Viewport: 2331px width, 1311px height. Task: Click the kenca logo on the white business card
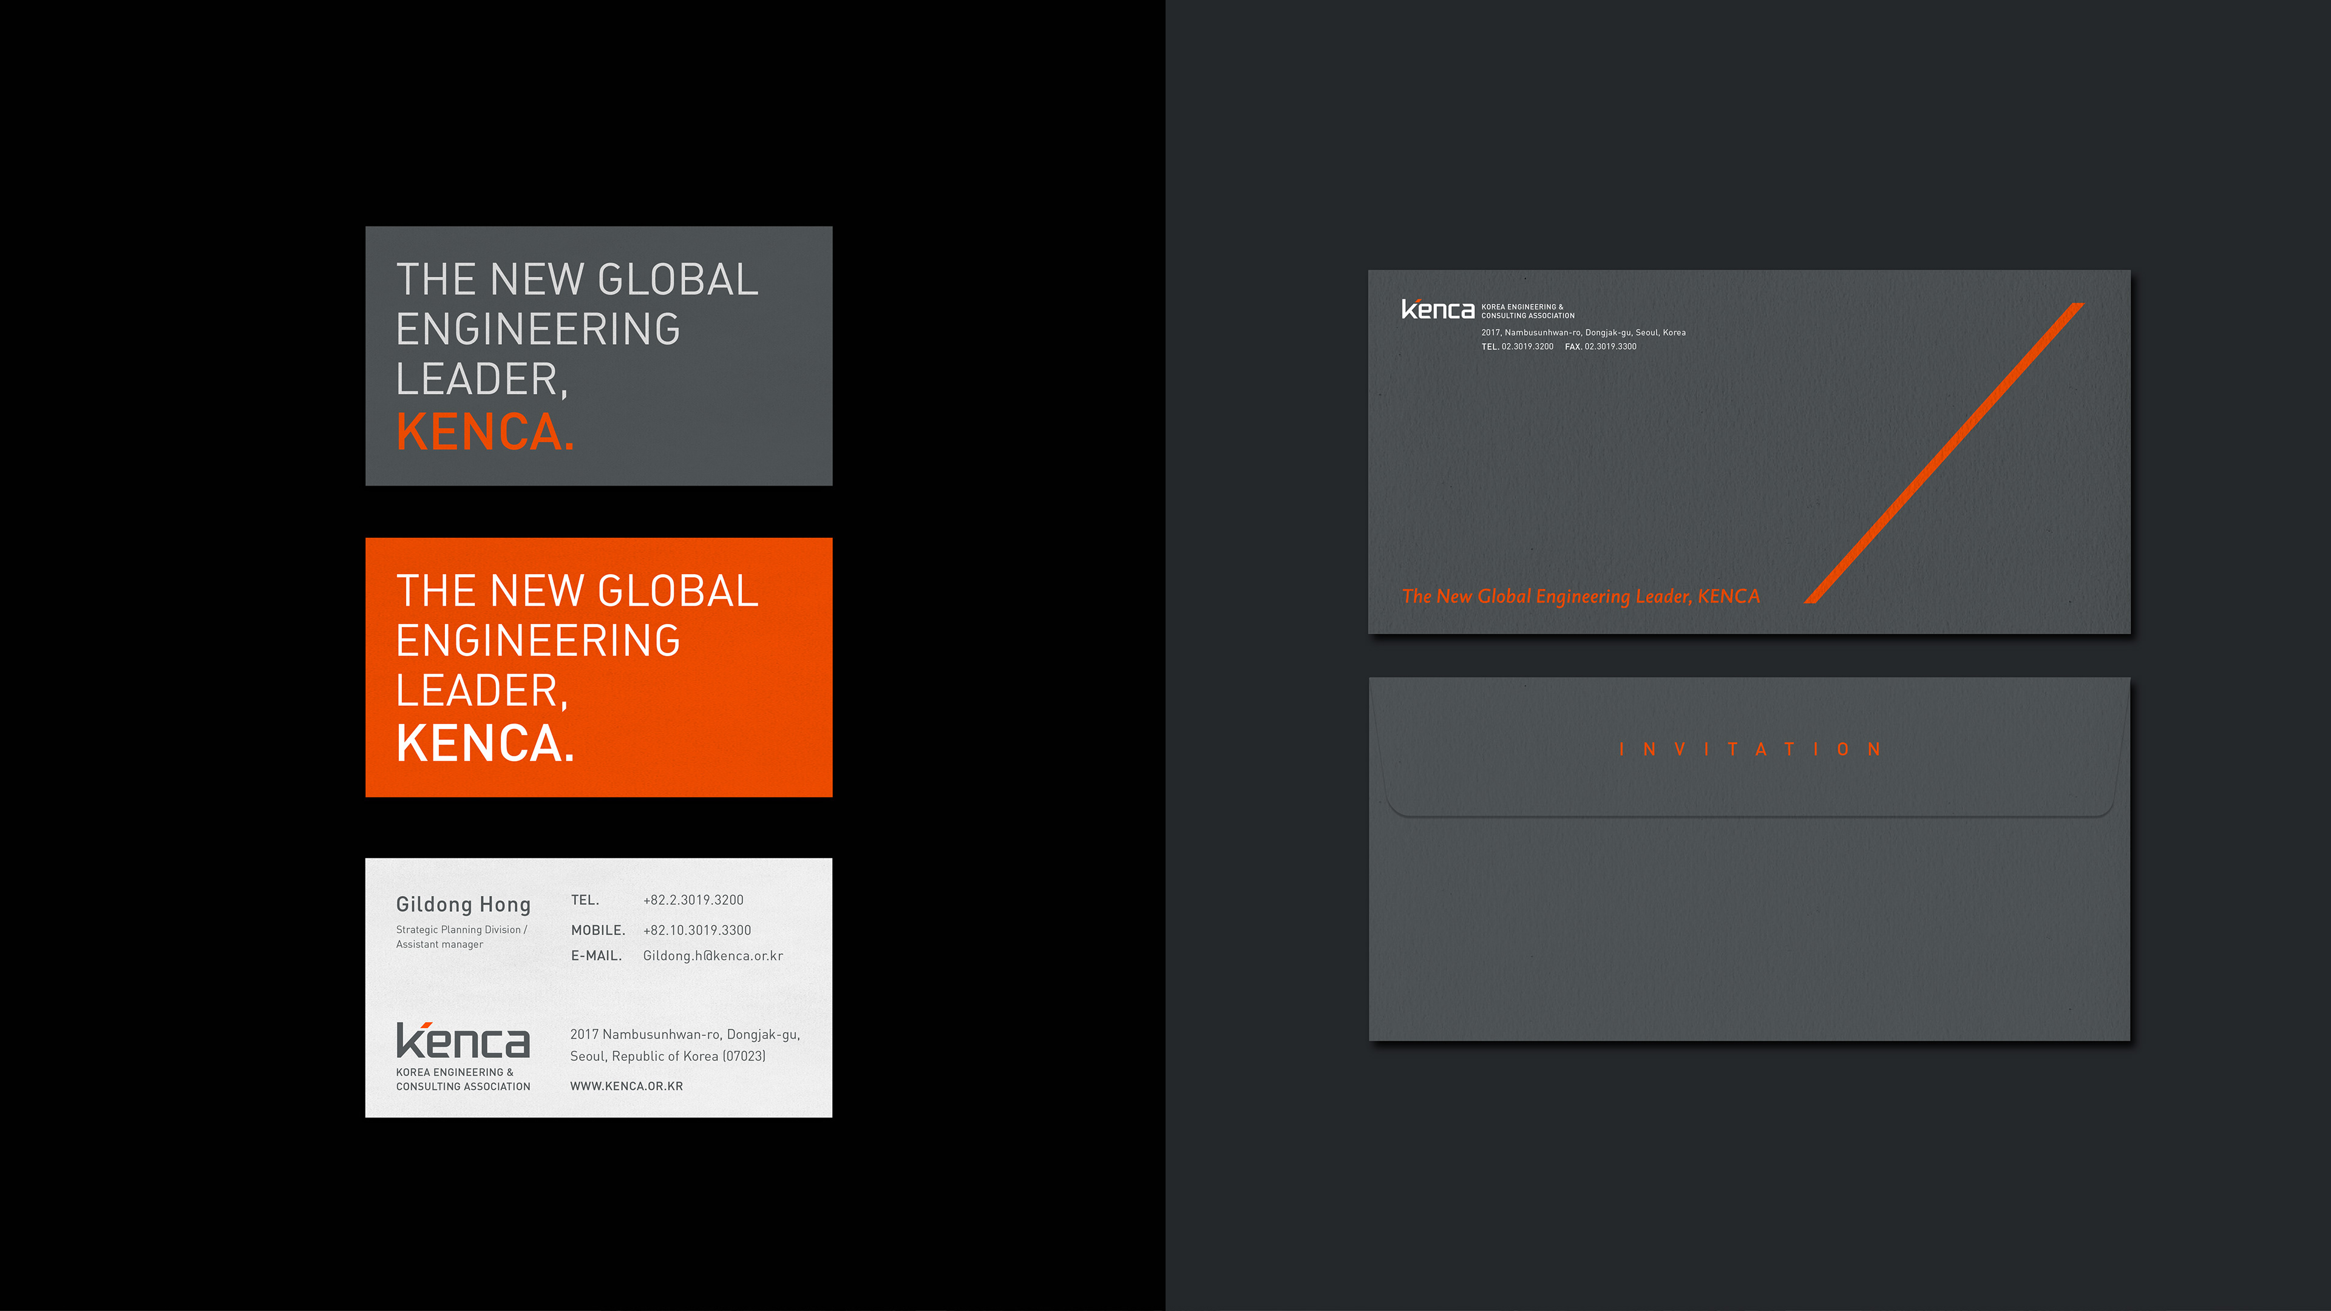point(463,1040)
